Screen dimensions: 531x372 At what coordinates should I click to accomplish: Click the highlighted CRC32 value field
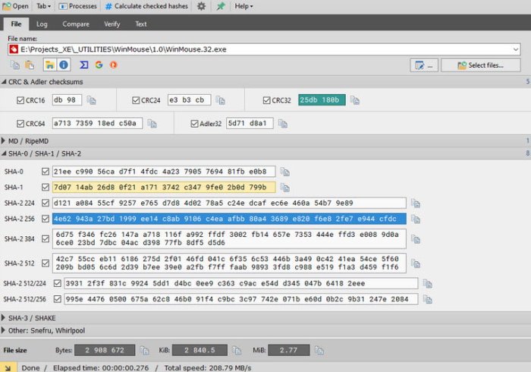tap(322, 100)
